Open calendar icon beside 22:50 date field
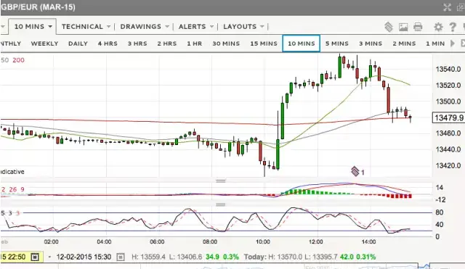The image size is (465, 269). [35, 257]
